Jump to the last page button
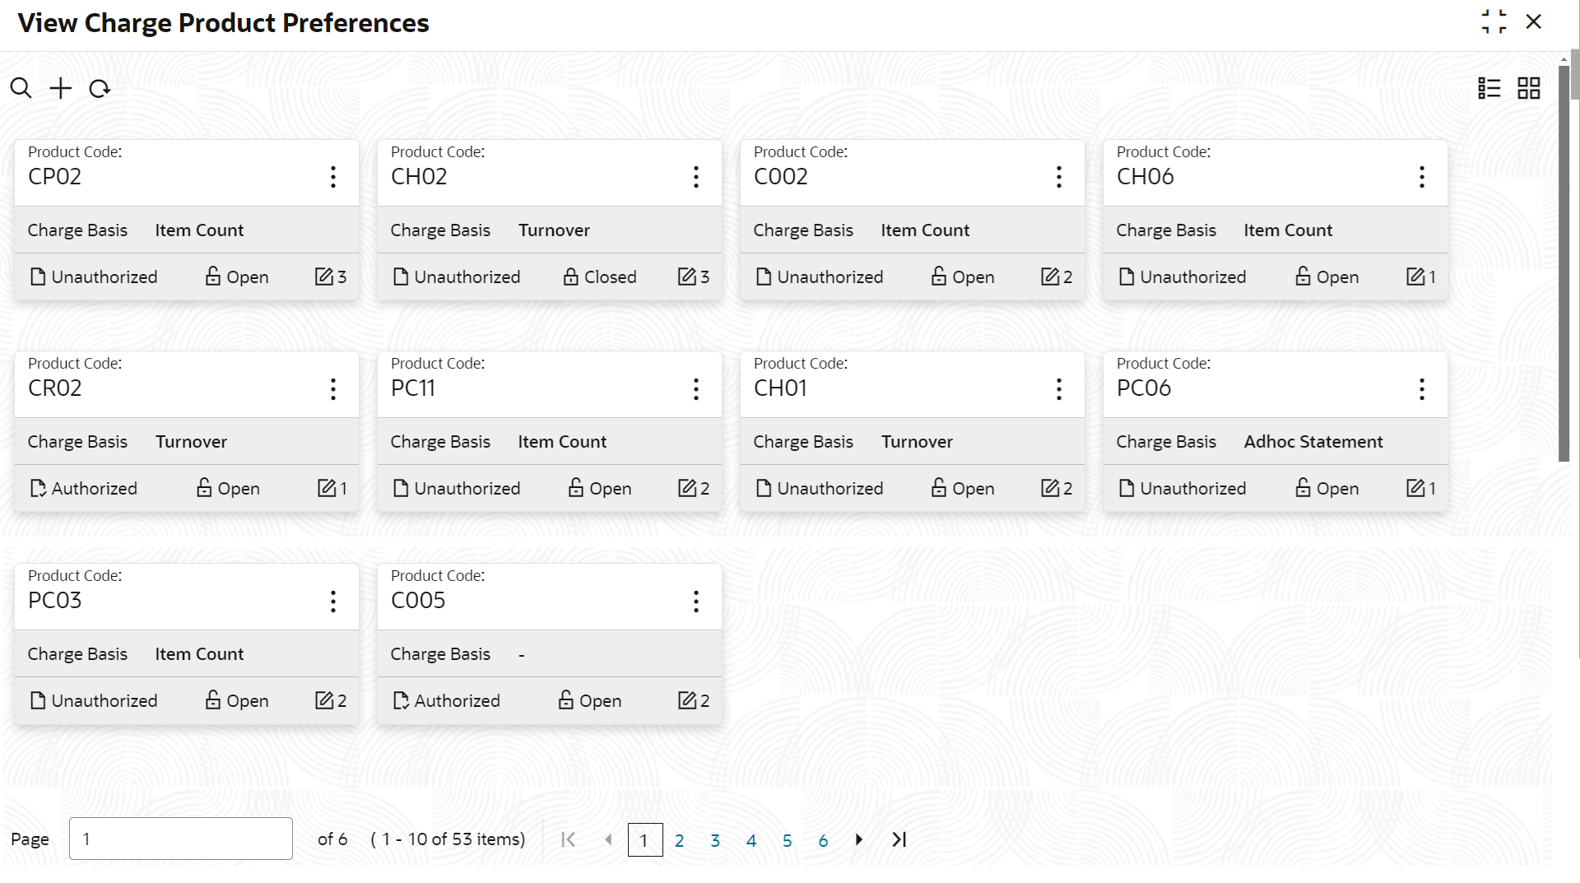Viewport: 1580px width, 883px height. [x=899, y=839]
